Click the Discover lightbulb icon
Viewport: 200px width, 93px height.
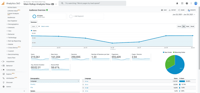3,82
